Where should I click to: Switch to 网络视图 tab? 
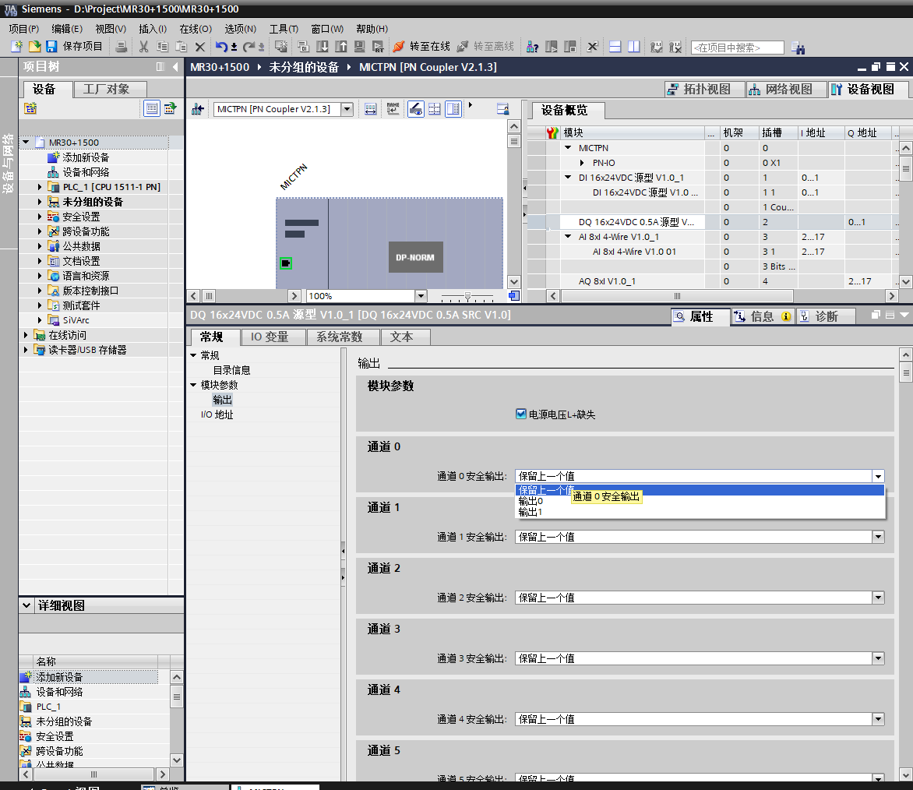[x=788, y=89]
